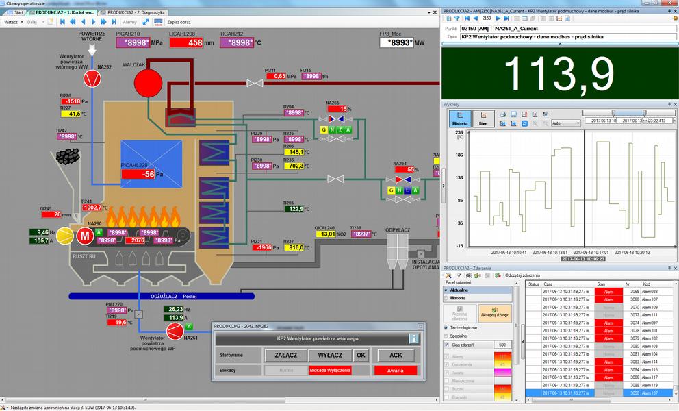Click the yellow fan symbol left of motor
The width and height of the screenshot is (679, 411).
[65, 236]
